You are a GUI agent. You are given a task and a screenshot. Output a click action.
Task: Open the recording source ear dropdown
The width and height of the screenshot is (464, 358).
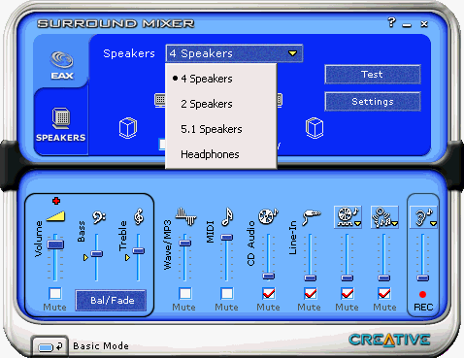coord(423,216)
